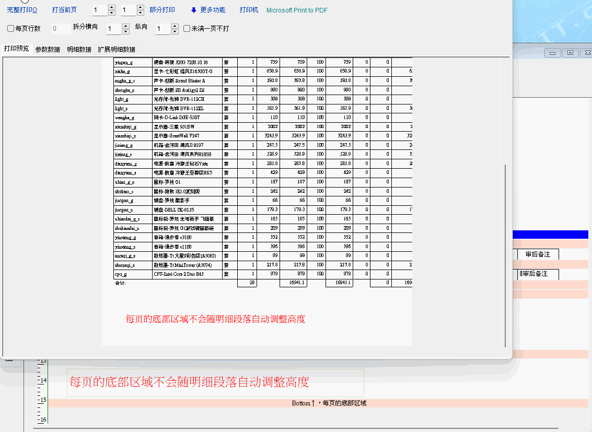Screen dimensions: 592x432
Task: Print the current page with 打当前页
Action: 64,10
